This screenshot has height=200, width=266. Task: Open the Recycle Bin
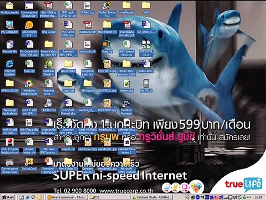[x=10, y=47]
